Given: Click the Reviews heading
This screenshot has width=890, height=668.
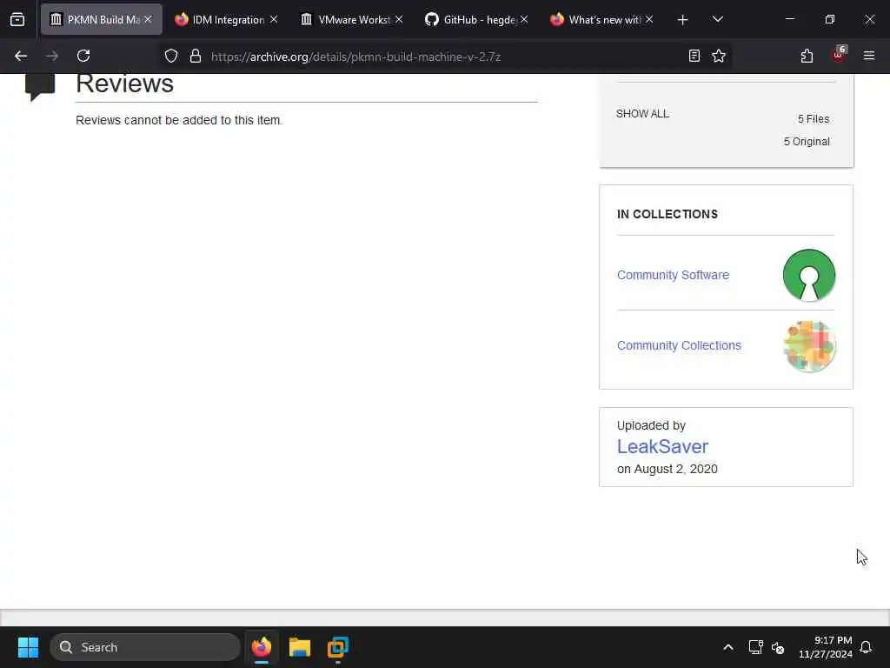Looking at the screenshot, I should tap(124, 84).
